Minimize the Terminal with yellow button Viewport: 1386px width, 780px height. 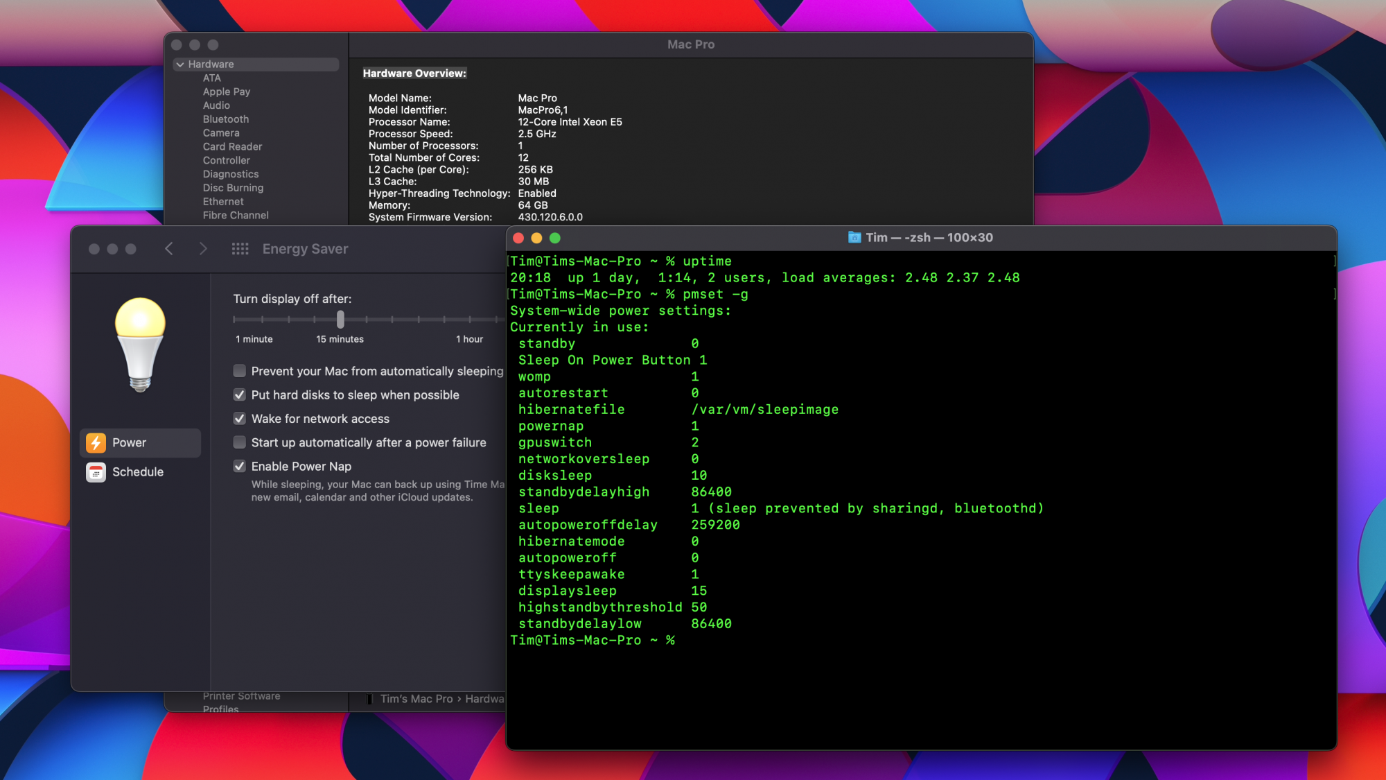click(536, 238)
